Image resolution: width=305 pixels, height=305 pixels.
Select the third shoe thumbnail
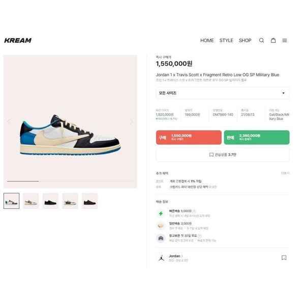[50, 201]
